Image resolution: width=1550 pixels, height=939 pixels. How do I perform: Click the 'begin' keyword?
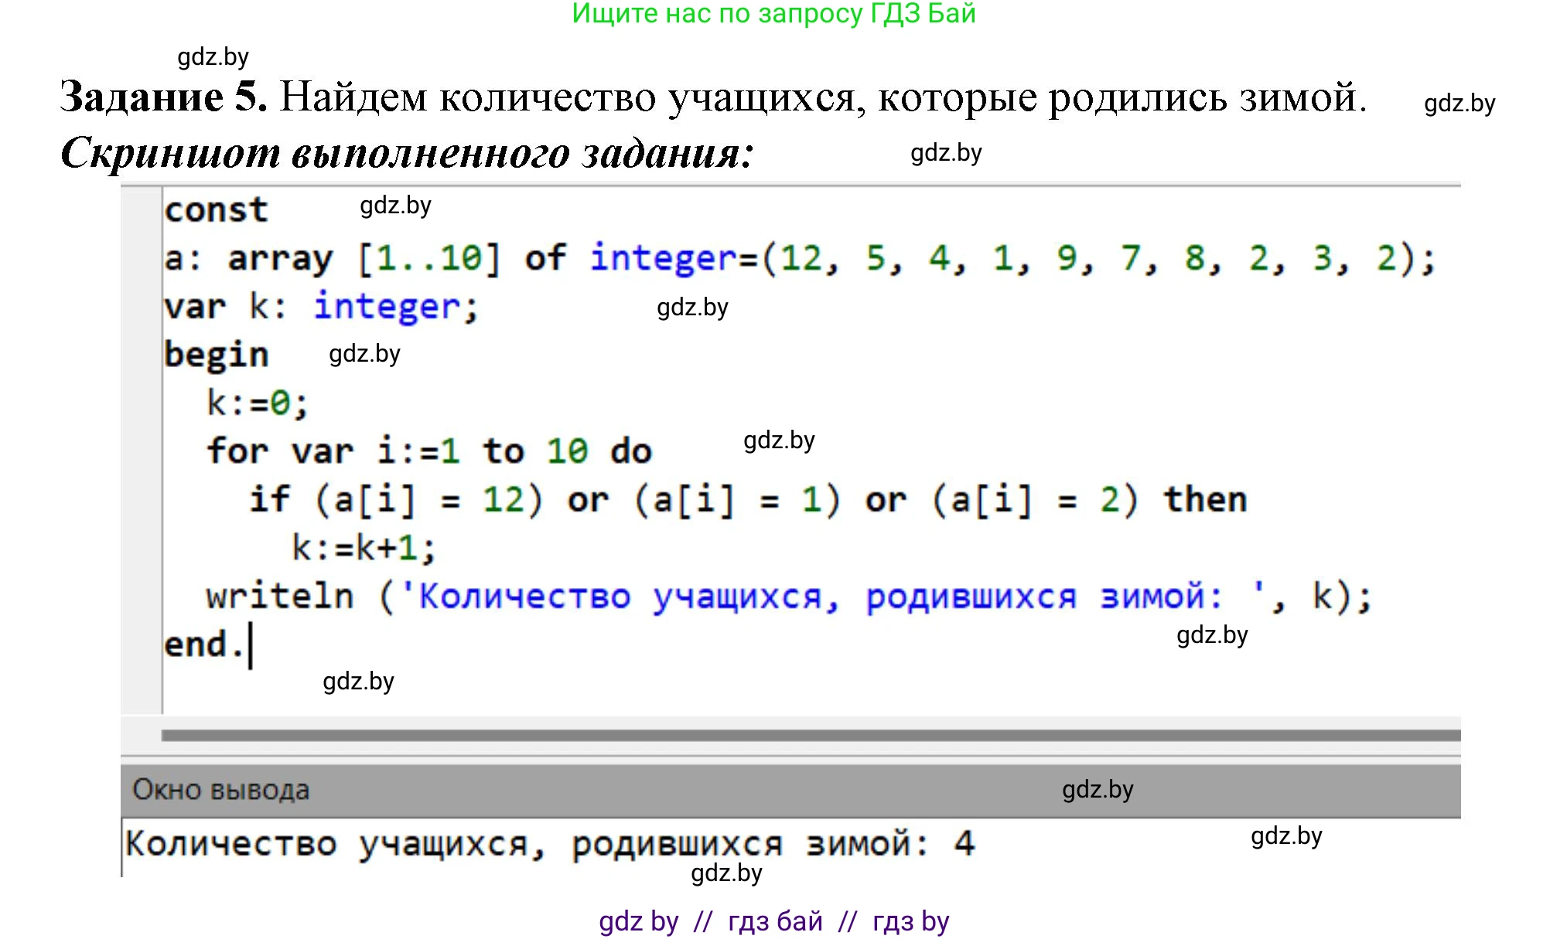pyautogui.click(x=216, y=355)
